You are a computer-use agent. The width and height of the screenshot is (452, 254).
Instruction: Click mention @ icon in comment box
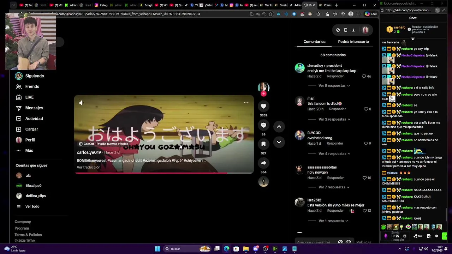click(340, 242)
